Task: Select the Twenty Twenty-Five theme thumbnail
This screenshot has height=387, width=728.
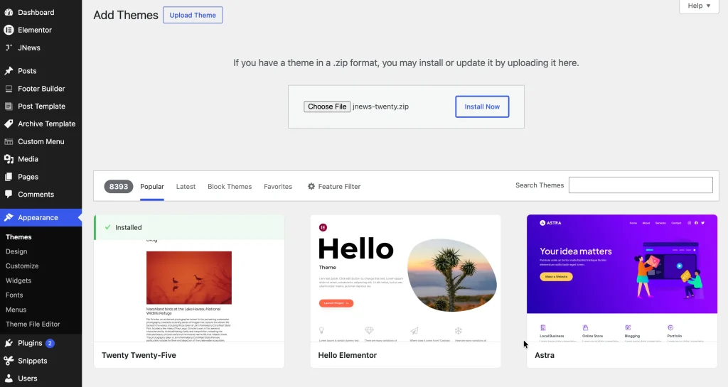Action: click(189, 278)
